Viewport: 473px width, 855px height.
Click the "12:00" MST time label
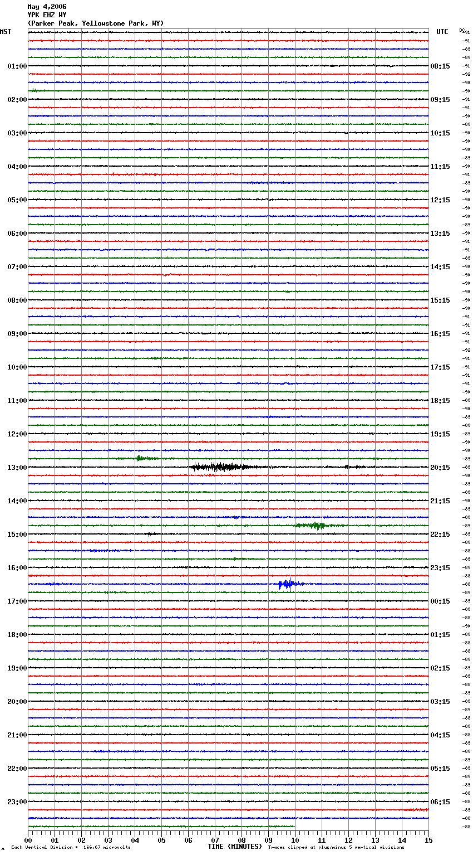pos(17,434)
